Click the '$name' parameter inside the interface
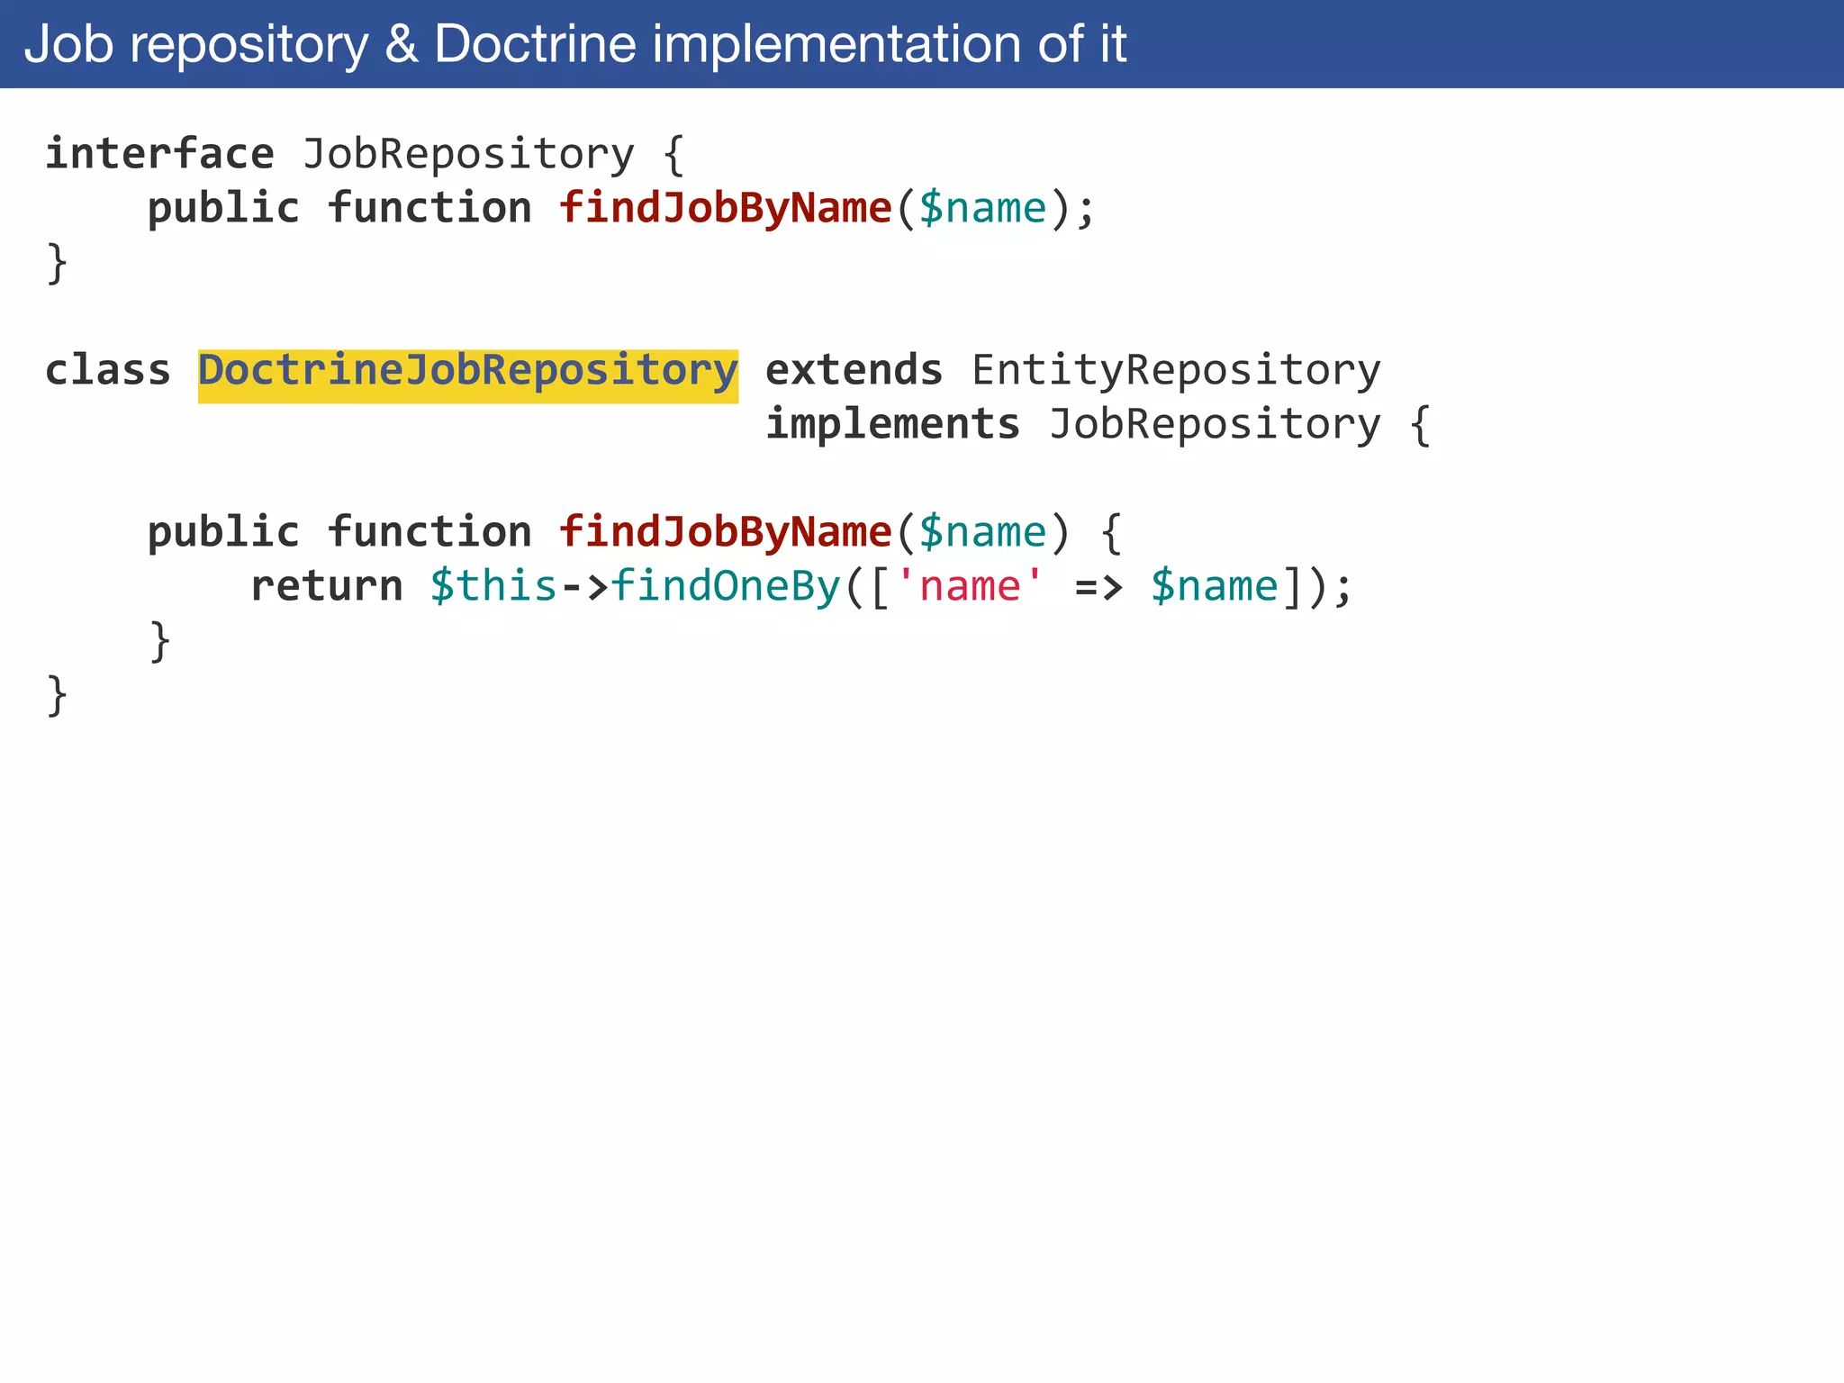This screenshot has width=1844, height=1383. tap(982, 208)
